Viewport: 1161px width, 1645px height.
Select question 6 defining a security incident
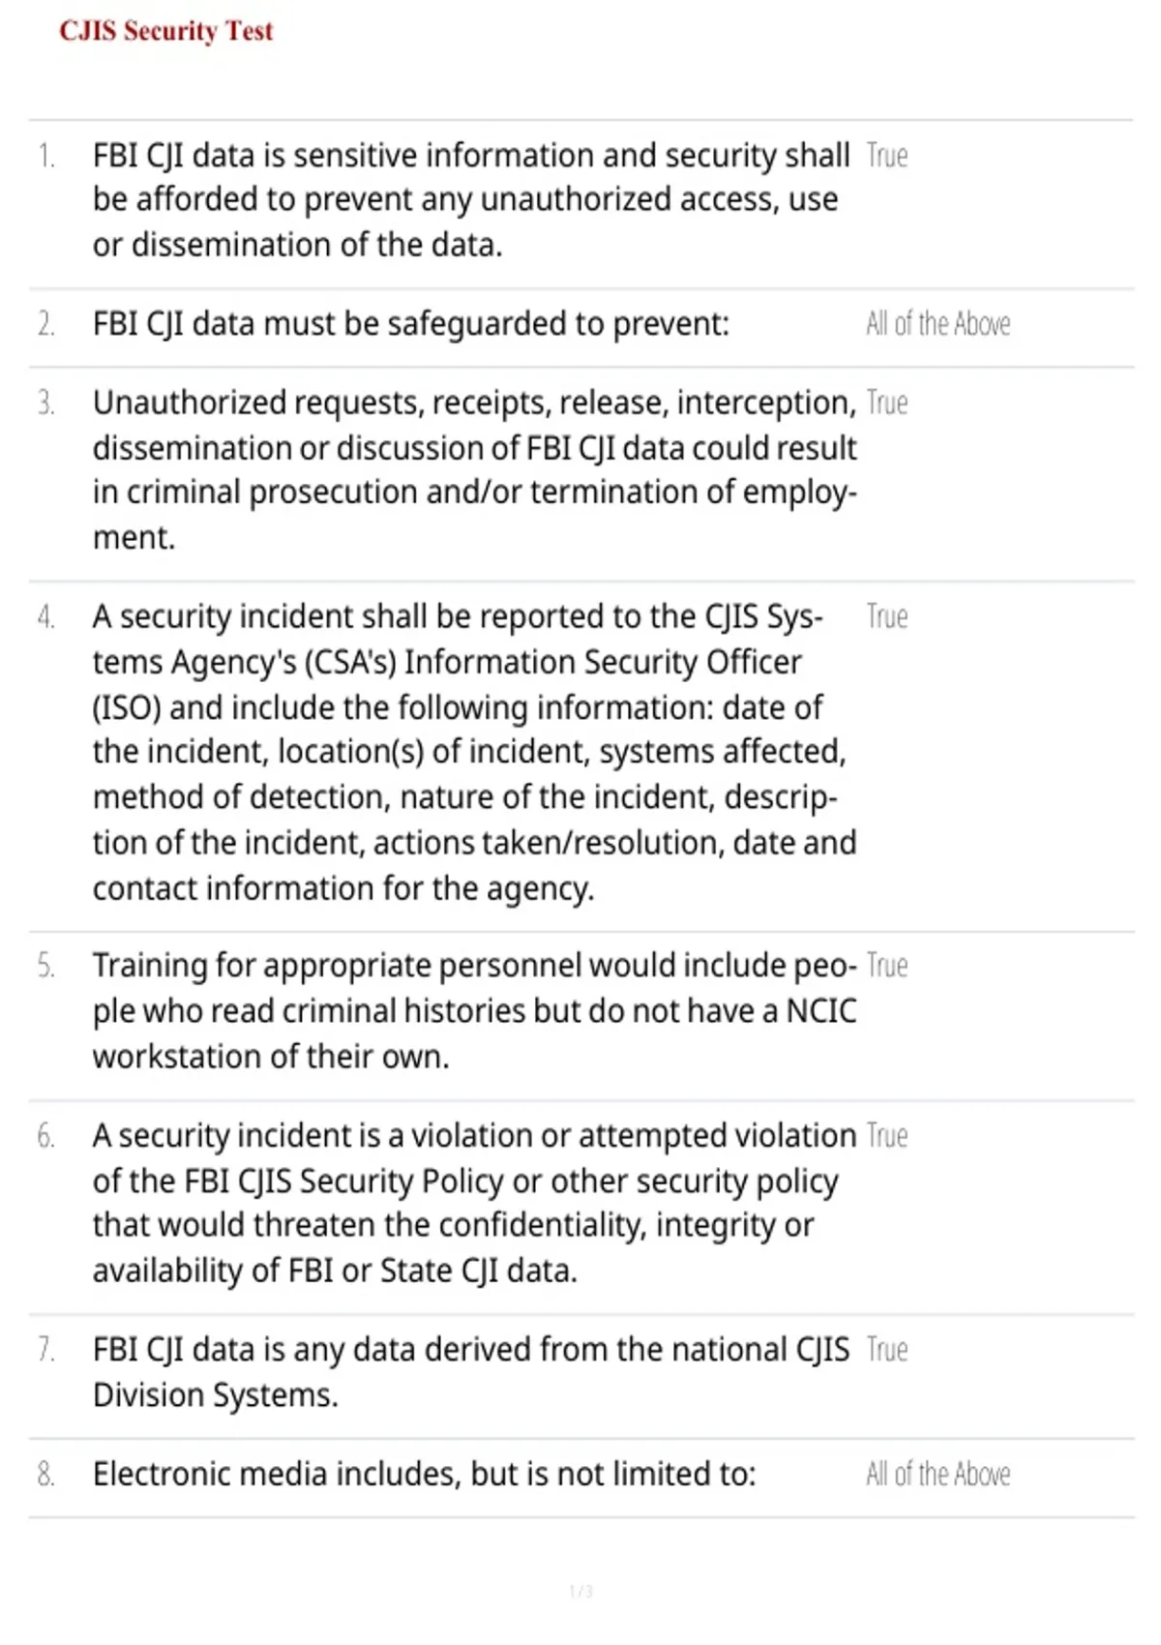tap(475, 1203)
